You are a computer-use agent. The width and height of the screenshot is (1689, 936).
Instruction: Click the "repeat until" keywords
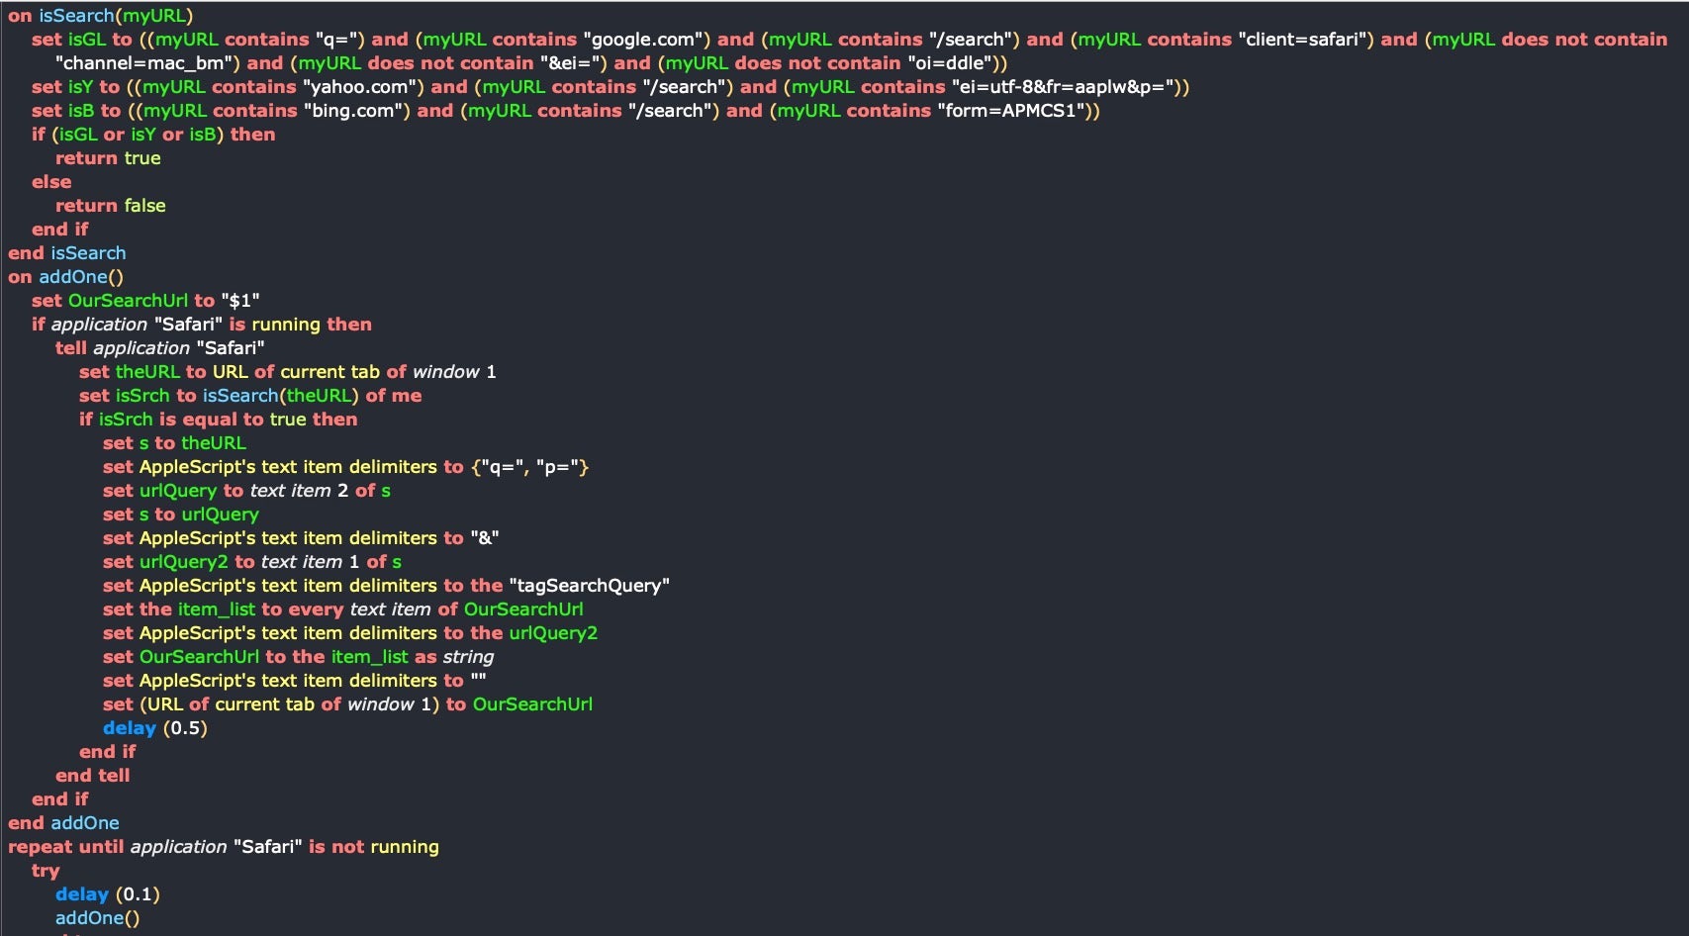66,847
